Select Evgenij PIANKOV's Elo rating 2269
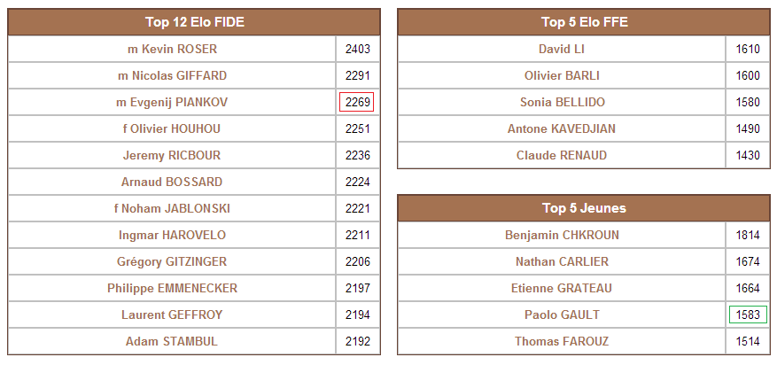Image resolution: width=777 pixels, height=365 pixels. click(357, 103)
